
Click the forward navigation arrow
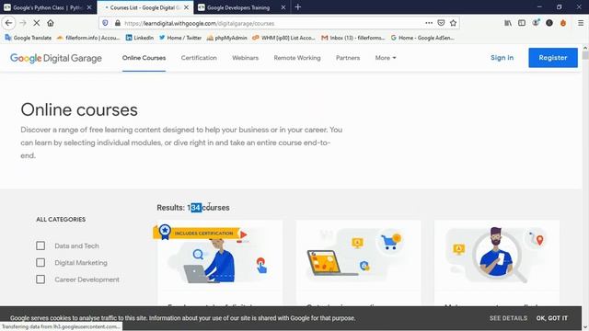pos(22,23)
